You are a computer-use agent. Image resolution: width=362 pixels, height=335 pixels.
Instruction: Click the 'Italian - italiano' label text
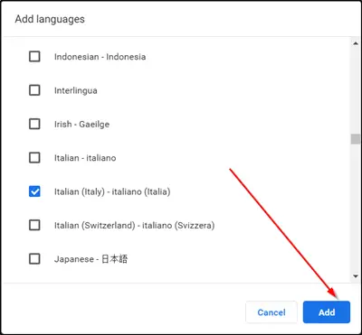(85, 158)
